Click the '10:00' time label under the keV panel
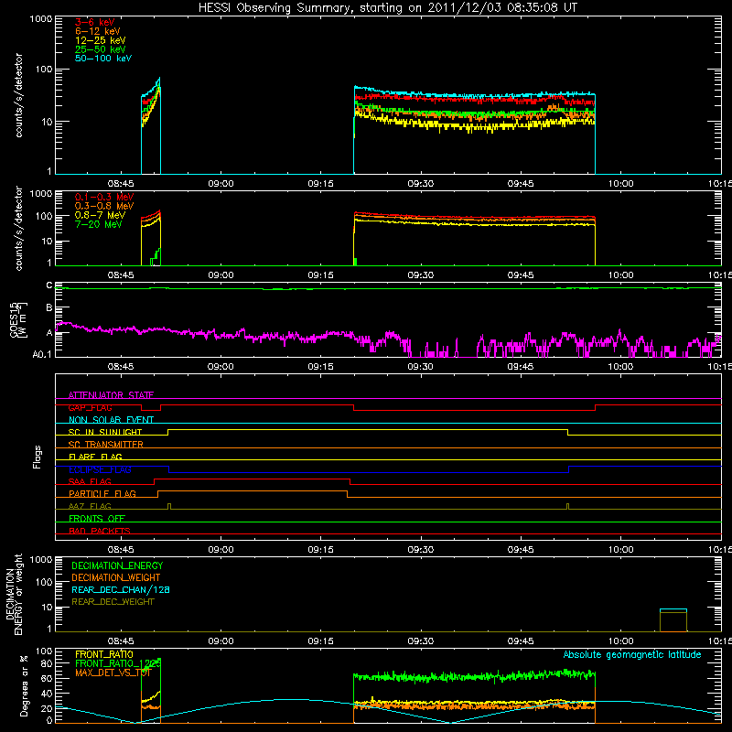Screen dimensions: 732x732 (620, 184)
